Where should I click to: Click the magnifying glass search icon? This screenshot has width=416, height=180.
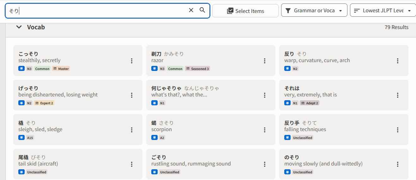click(202, 10)
